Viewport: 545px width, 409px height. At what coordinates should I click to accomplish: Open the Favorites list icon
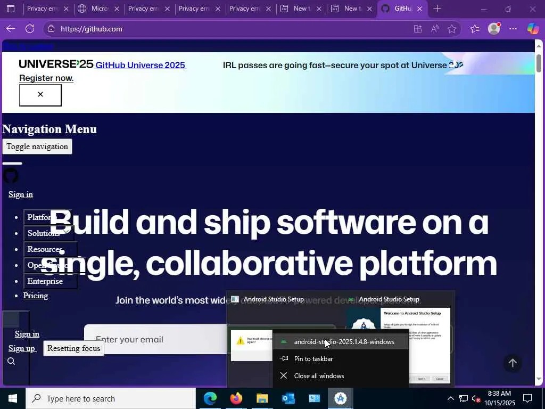click(x=475, y=29)
